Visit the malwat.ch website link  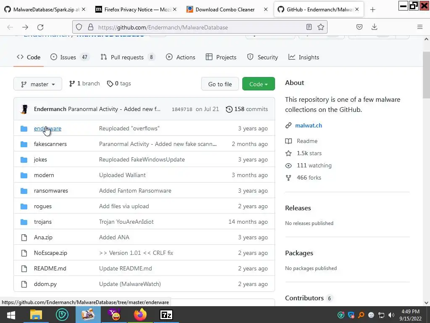pos(309,125)
